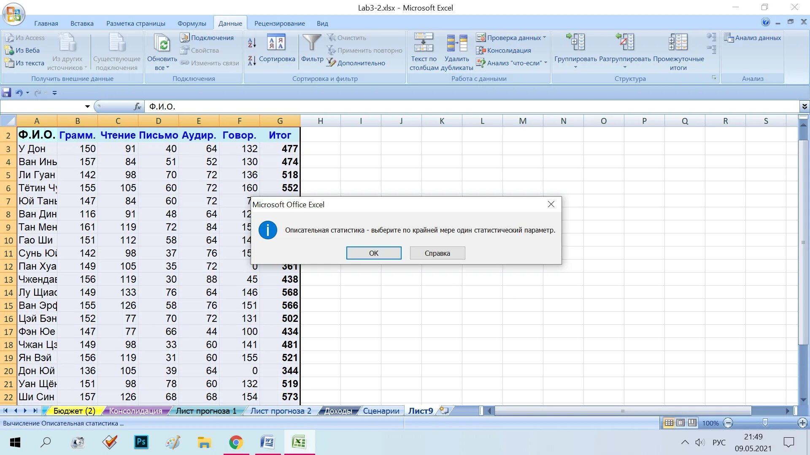This screenshot has width=810, height=455.
Task: Switch to Page Layout view in status bar
Action: 680,423
